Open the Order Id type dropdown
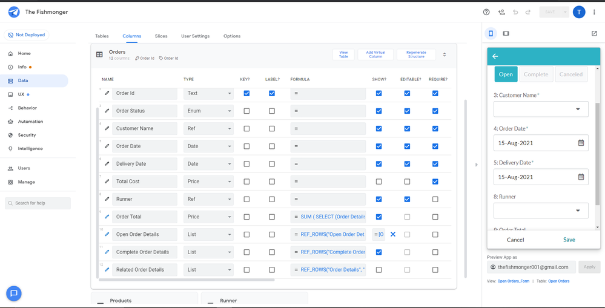 coord(208,93)
